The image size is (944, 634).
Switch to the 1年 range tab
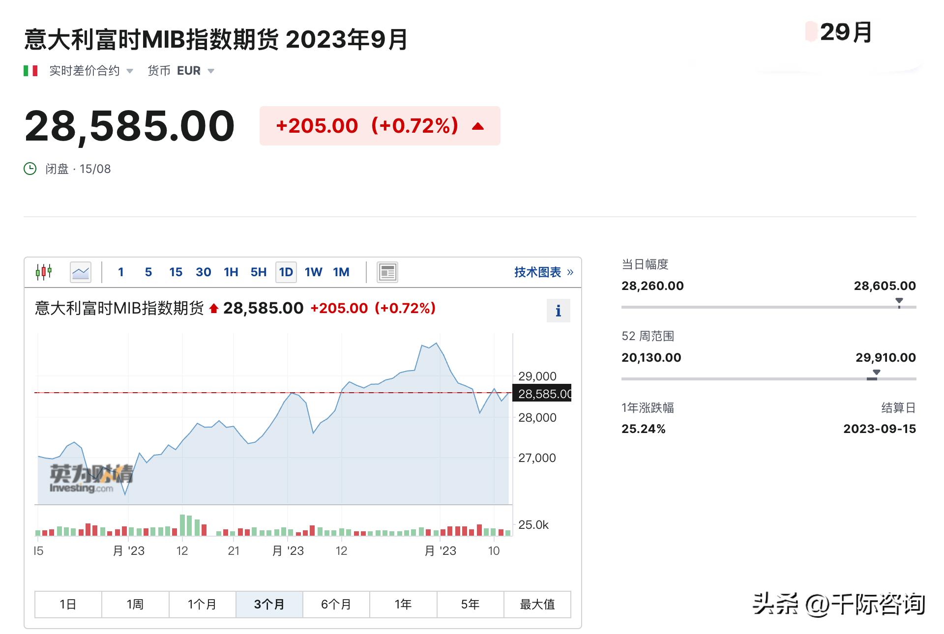click(403, 604)
